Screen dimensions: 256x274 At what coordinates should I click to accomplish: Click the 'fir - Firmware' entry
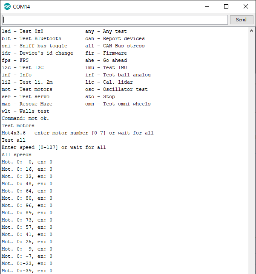tap(106, 53)
